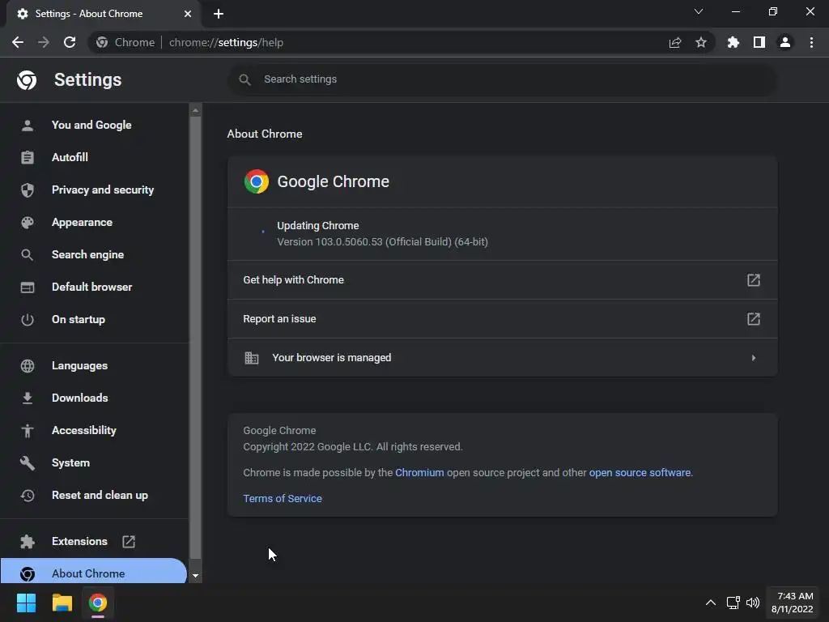
Task: Click Chrome icon in the taskbar
Action: tap(97, 603)
